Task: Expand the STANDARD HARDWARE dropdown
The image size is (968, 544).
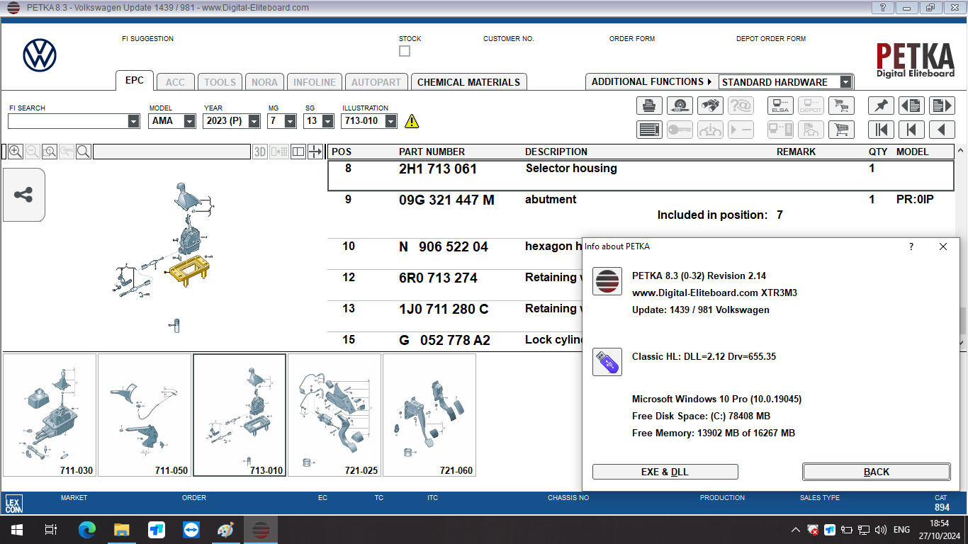Action: coord(845,82)
